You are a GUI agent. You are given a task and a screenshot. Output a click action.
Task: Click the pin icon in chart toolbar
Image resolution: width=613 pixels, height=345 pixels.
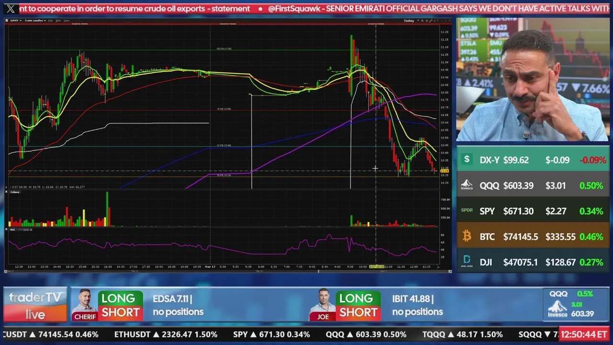[x=435, y=21]
